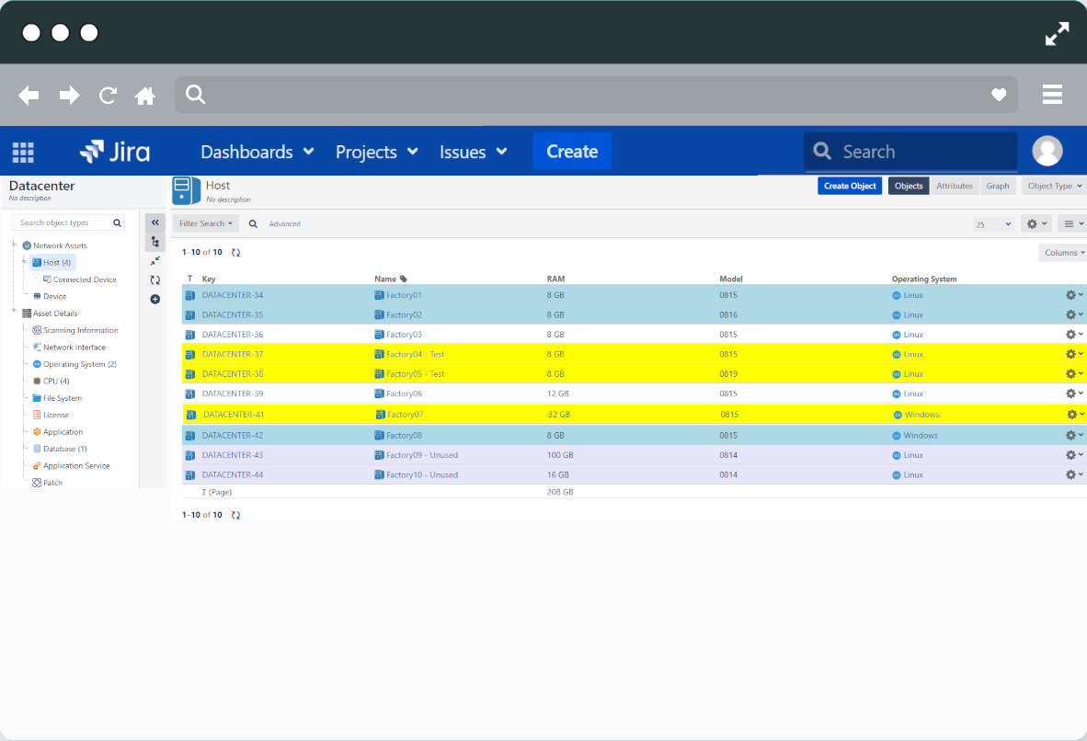
Task: Select Application Service in the tree
Action: click(76, 466)
